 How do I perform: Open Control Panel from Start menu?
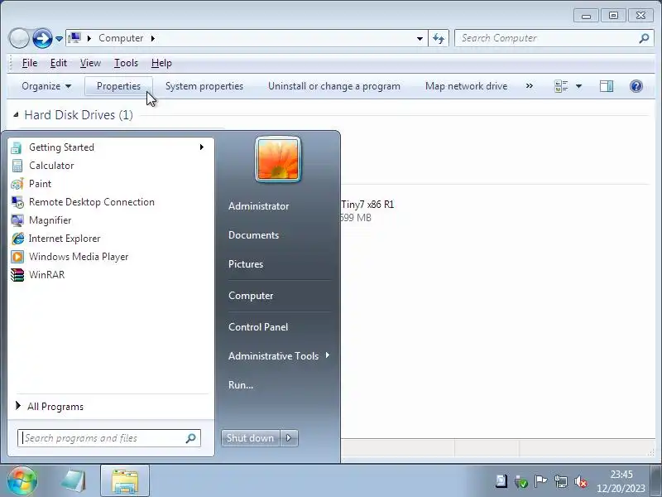258,326
